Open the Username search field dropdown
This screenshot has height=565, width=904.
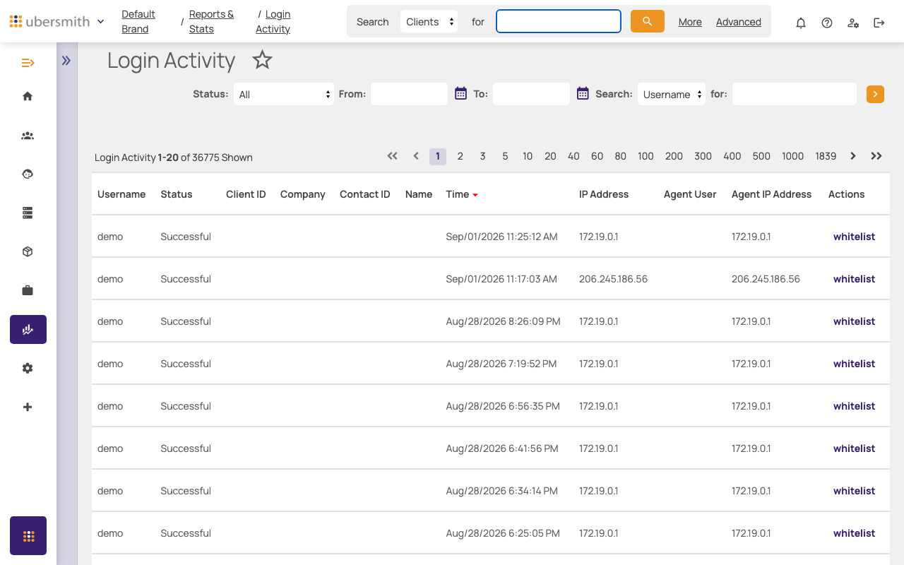(672, 94)
